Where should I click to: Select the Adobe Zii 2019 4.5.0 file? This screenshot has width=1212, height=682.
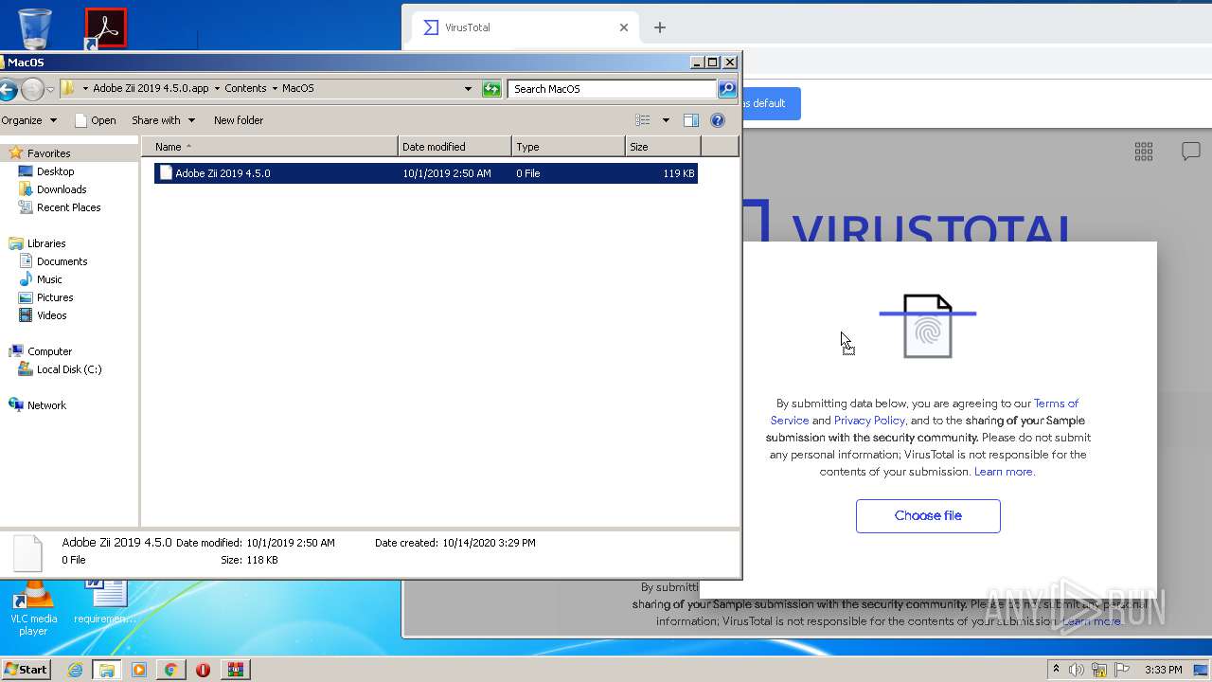click(426, 173)
